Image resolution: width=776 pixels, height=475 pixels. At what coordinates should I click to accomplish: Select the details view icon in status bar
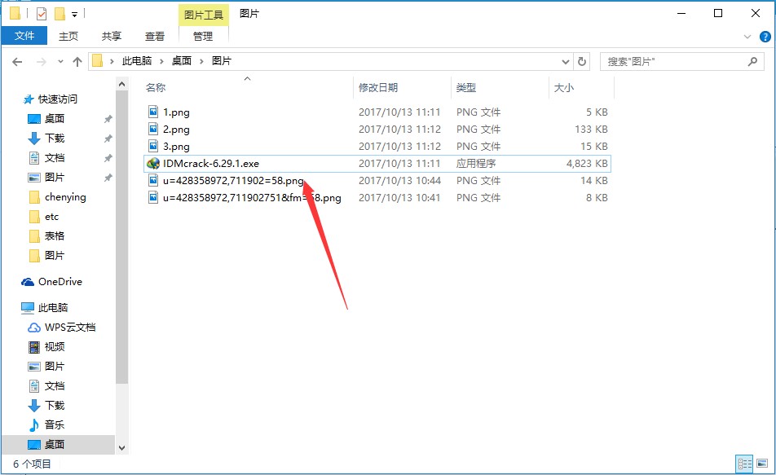point(743,463)
